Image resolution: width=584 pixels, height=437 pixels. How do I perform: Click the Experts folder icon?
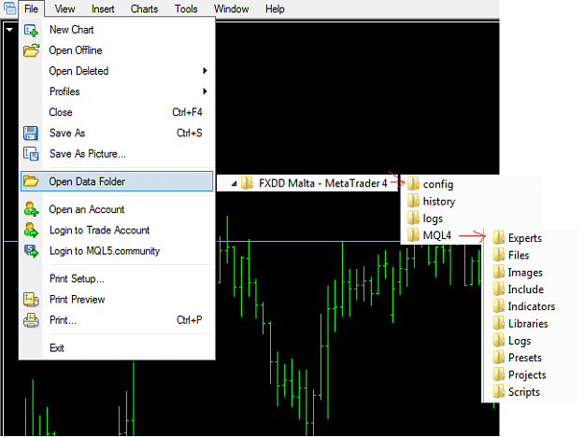tap(499, 237)
